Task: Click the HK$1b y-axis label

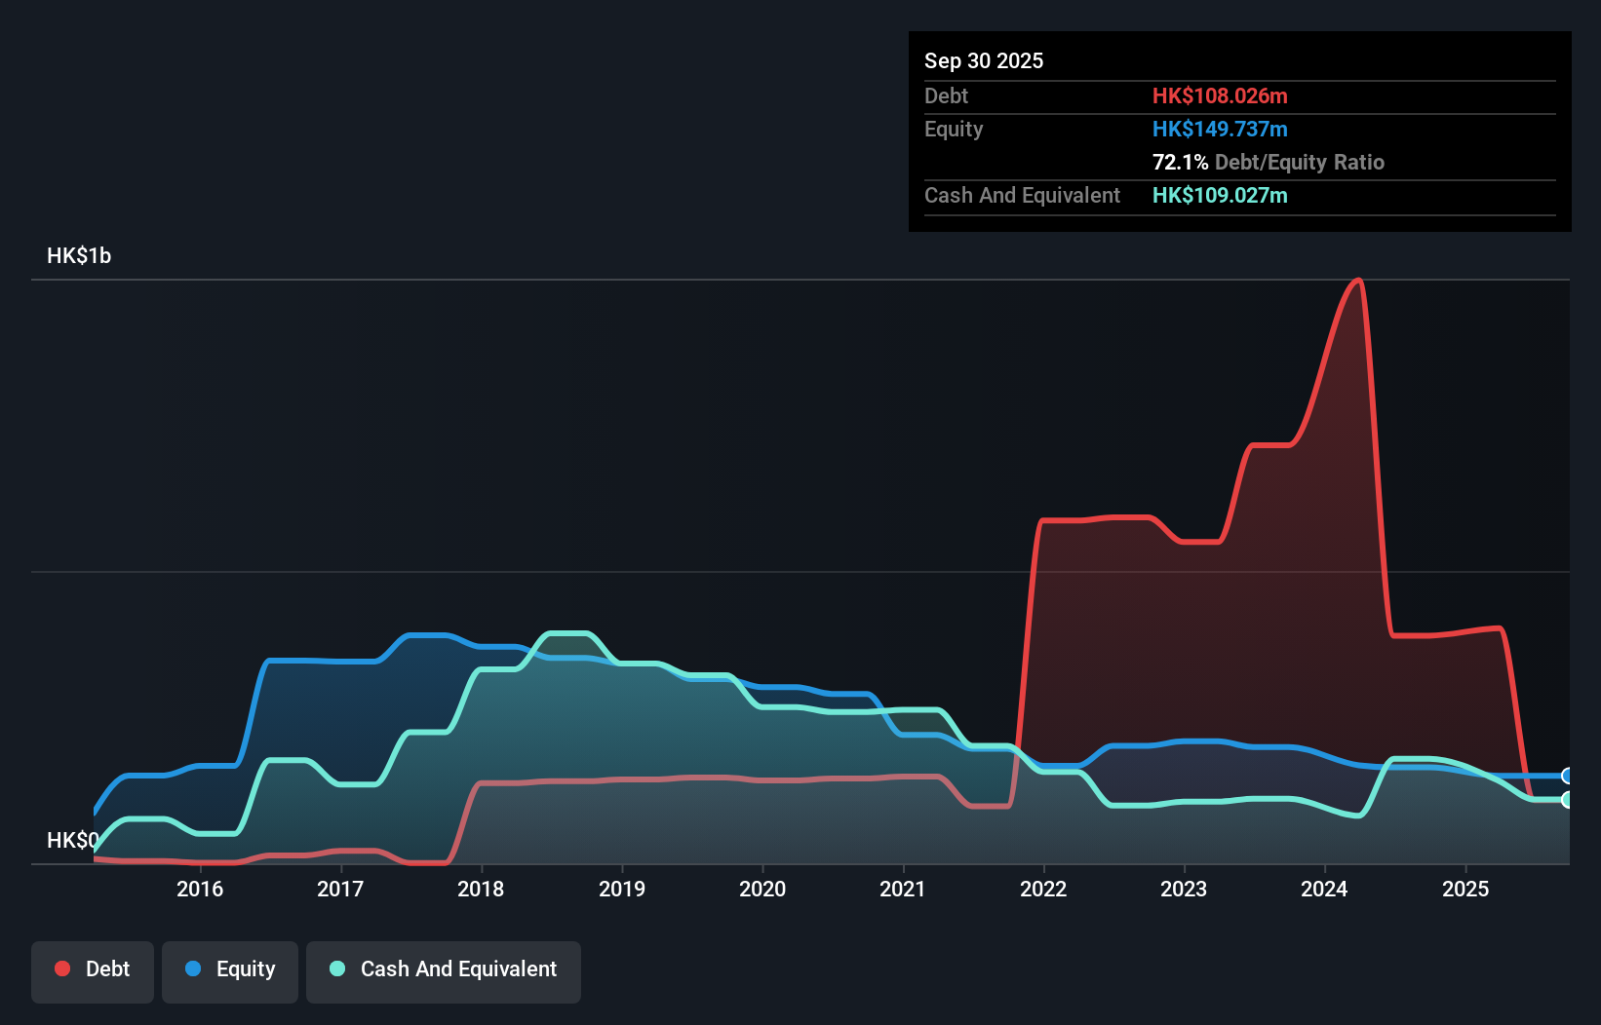Action: [x=79, y=255]
